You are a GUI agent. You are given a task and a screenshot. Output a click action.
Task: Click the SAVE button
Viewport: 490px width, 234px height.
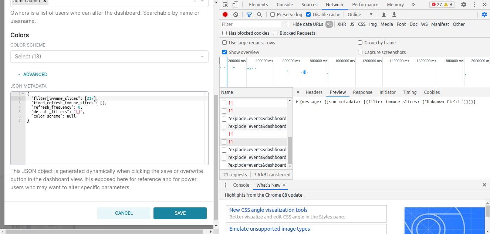click(x=180, y=213)
